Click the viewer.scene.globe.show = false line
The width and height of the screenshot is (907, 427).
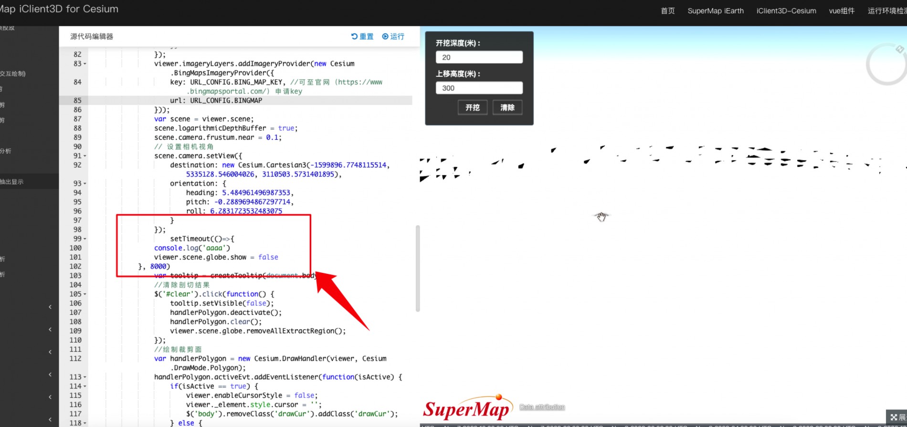click(x=216, y=257)
